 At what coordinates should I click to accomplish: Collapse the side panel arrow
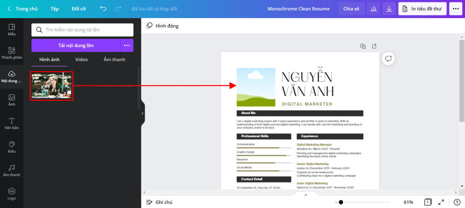tap(142, 113)
